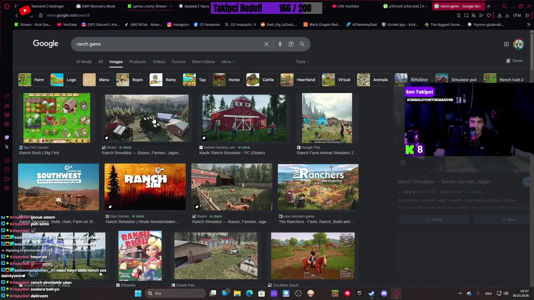
Task: Click the heart bookmark icon in toolbar
Action: [489, 15]
